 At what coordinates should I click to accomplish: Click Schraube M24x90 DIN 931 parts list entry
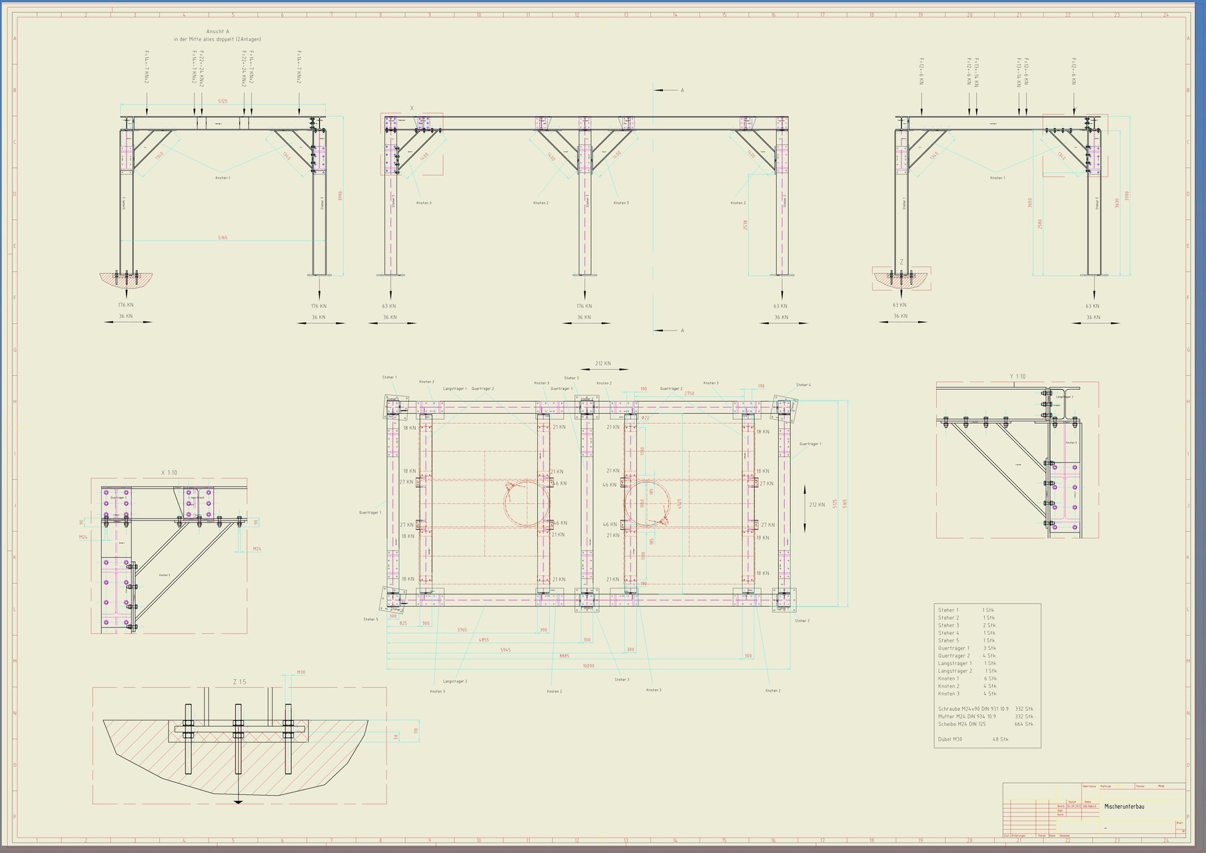click(x=973, y=708)
